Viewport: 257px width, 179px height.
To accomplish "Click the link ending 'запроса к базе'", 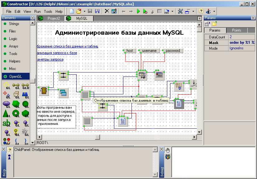I will click(57, 53).
